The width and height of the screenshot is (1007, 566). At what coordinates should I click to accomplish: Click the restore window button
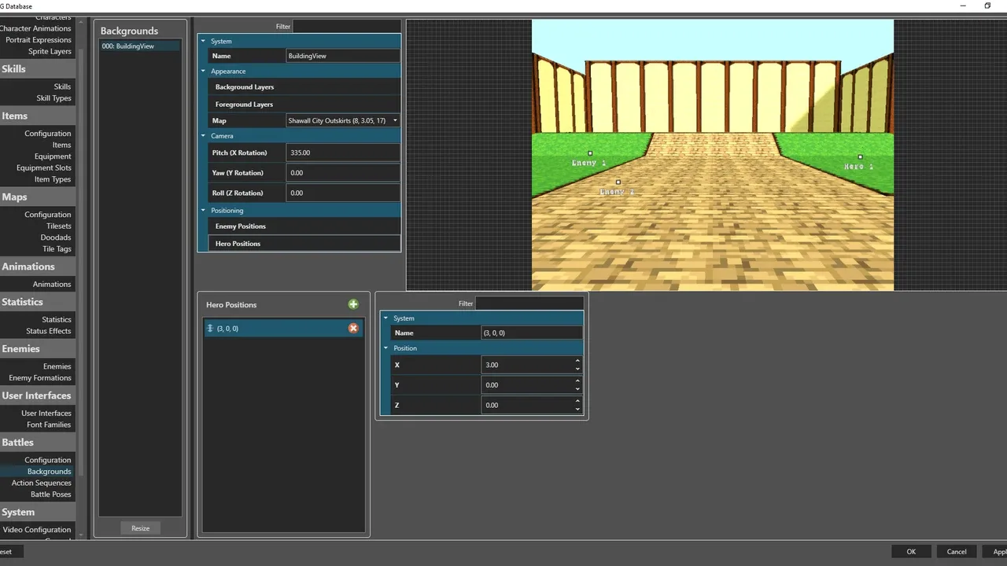click(x=987, y=6)
